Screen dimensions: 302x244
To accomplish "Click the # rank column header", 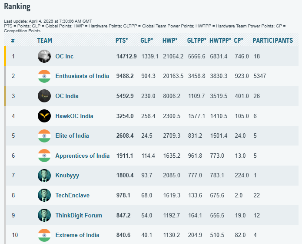I will pyautogui.click(x=13, y=41).
